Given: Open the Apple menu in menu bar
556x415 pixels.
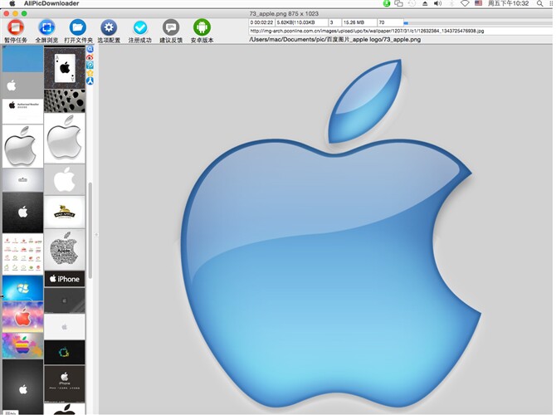Looking at the screenshot, I should tap(12, 3).
